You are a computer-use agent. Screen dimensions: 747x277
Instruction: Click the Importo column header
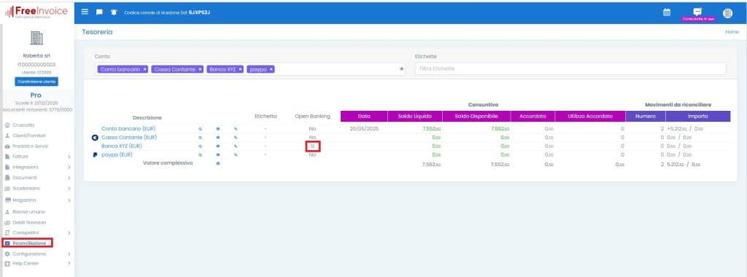tap(697, 116)
